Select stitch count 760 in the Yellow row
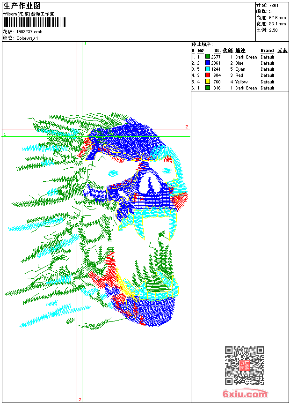The width and height of the screenshot is (290, 403). pyautogui.click(x=217, y=82)
